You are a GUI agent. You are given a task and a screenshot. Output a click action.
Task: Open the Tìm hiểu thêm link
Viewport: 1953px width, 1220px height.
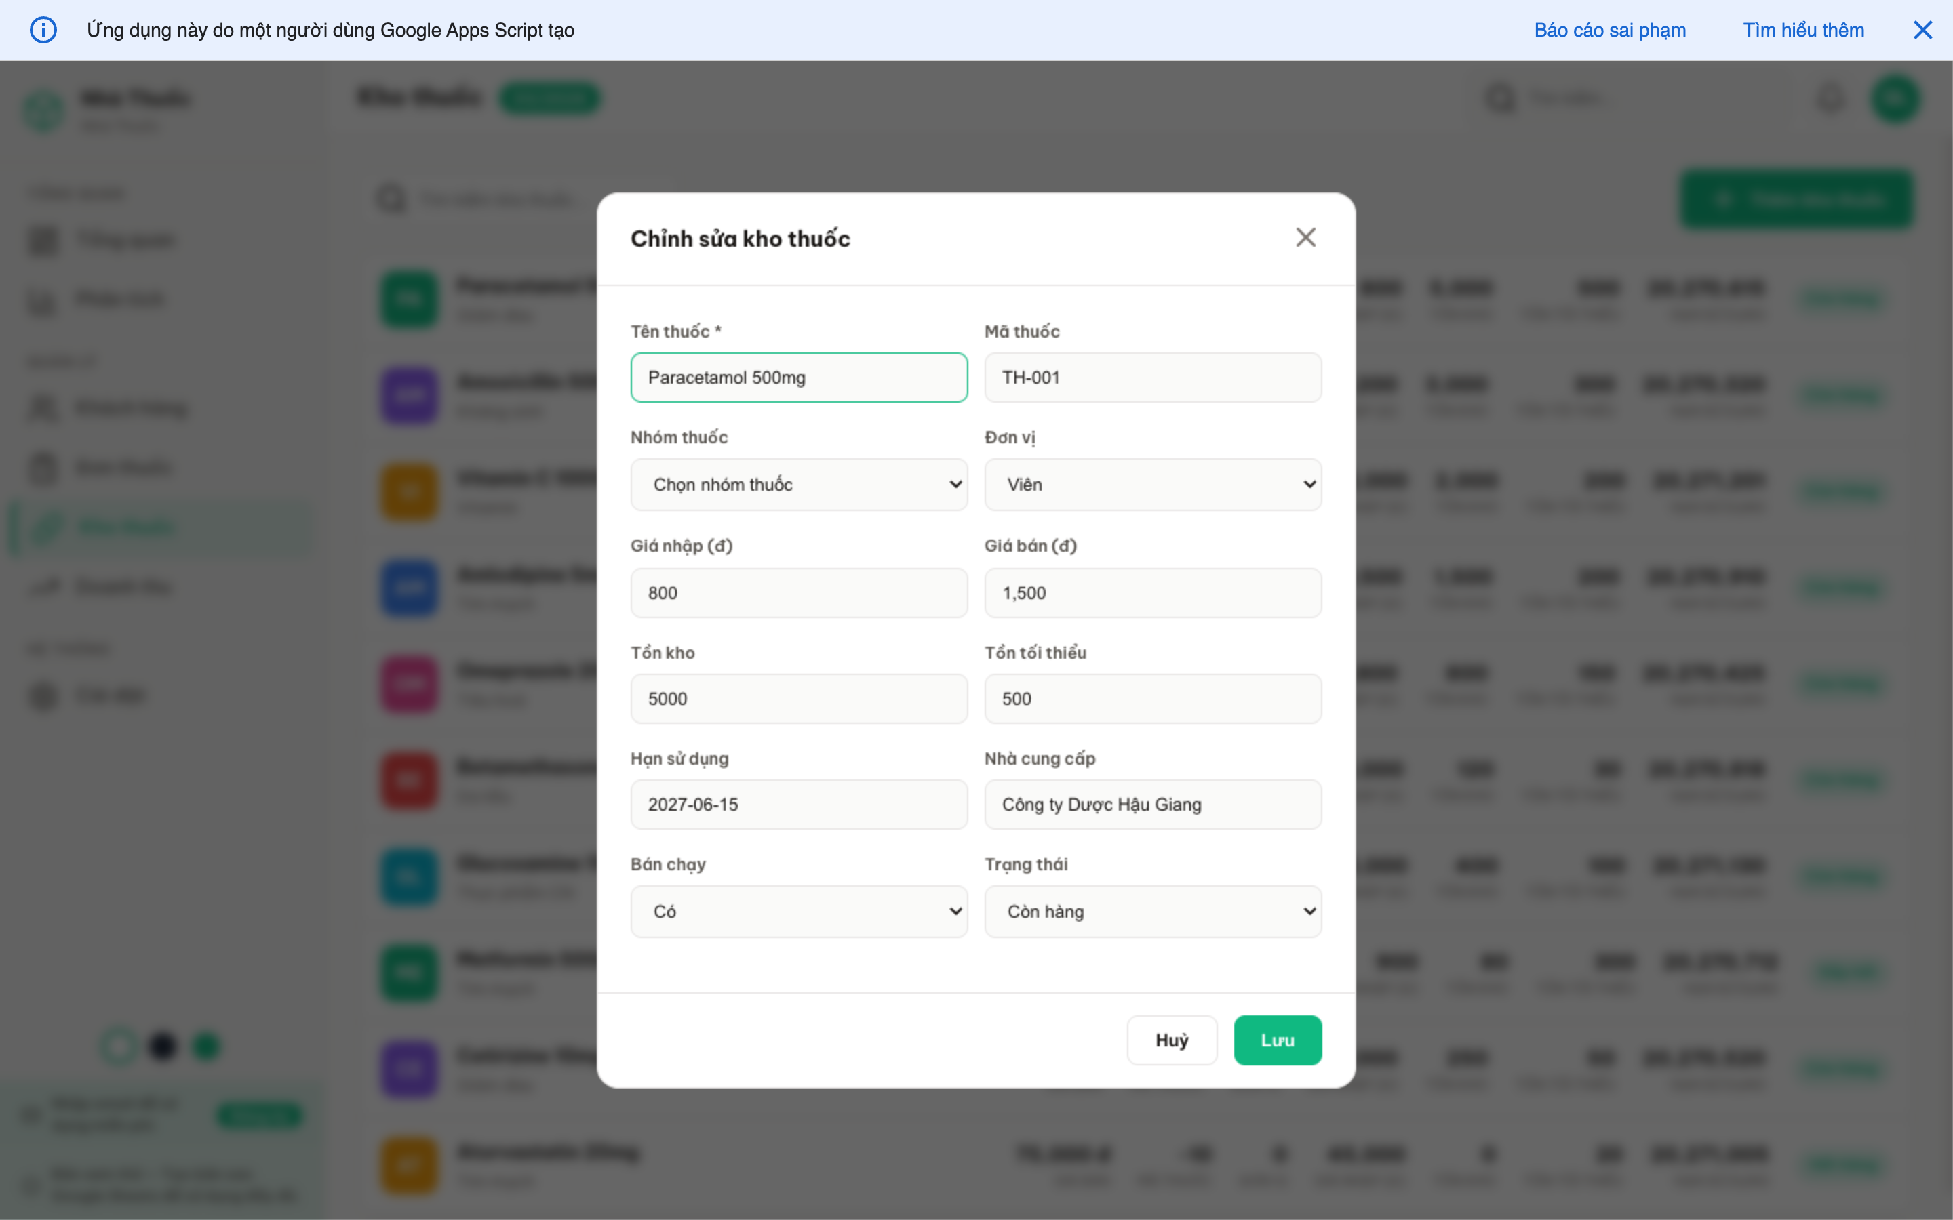pos(1804,30)
